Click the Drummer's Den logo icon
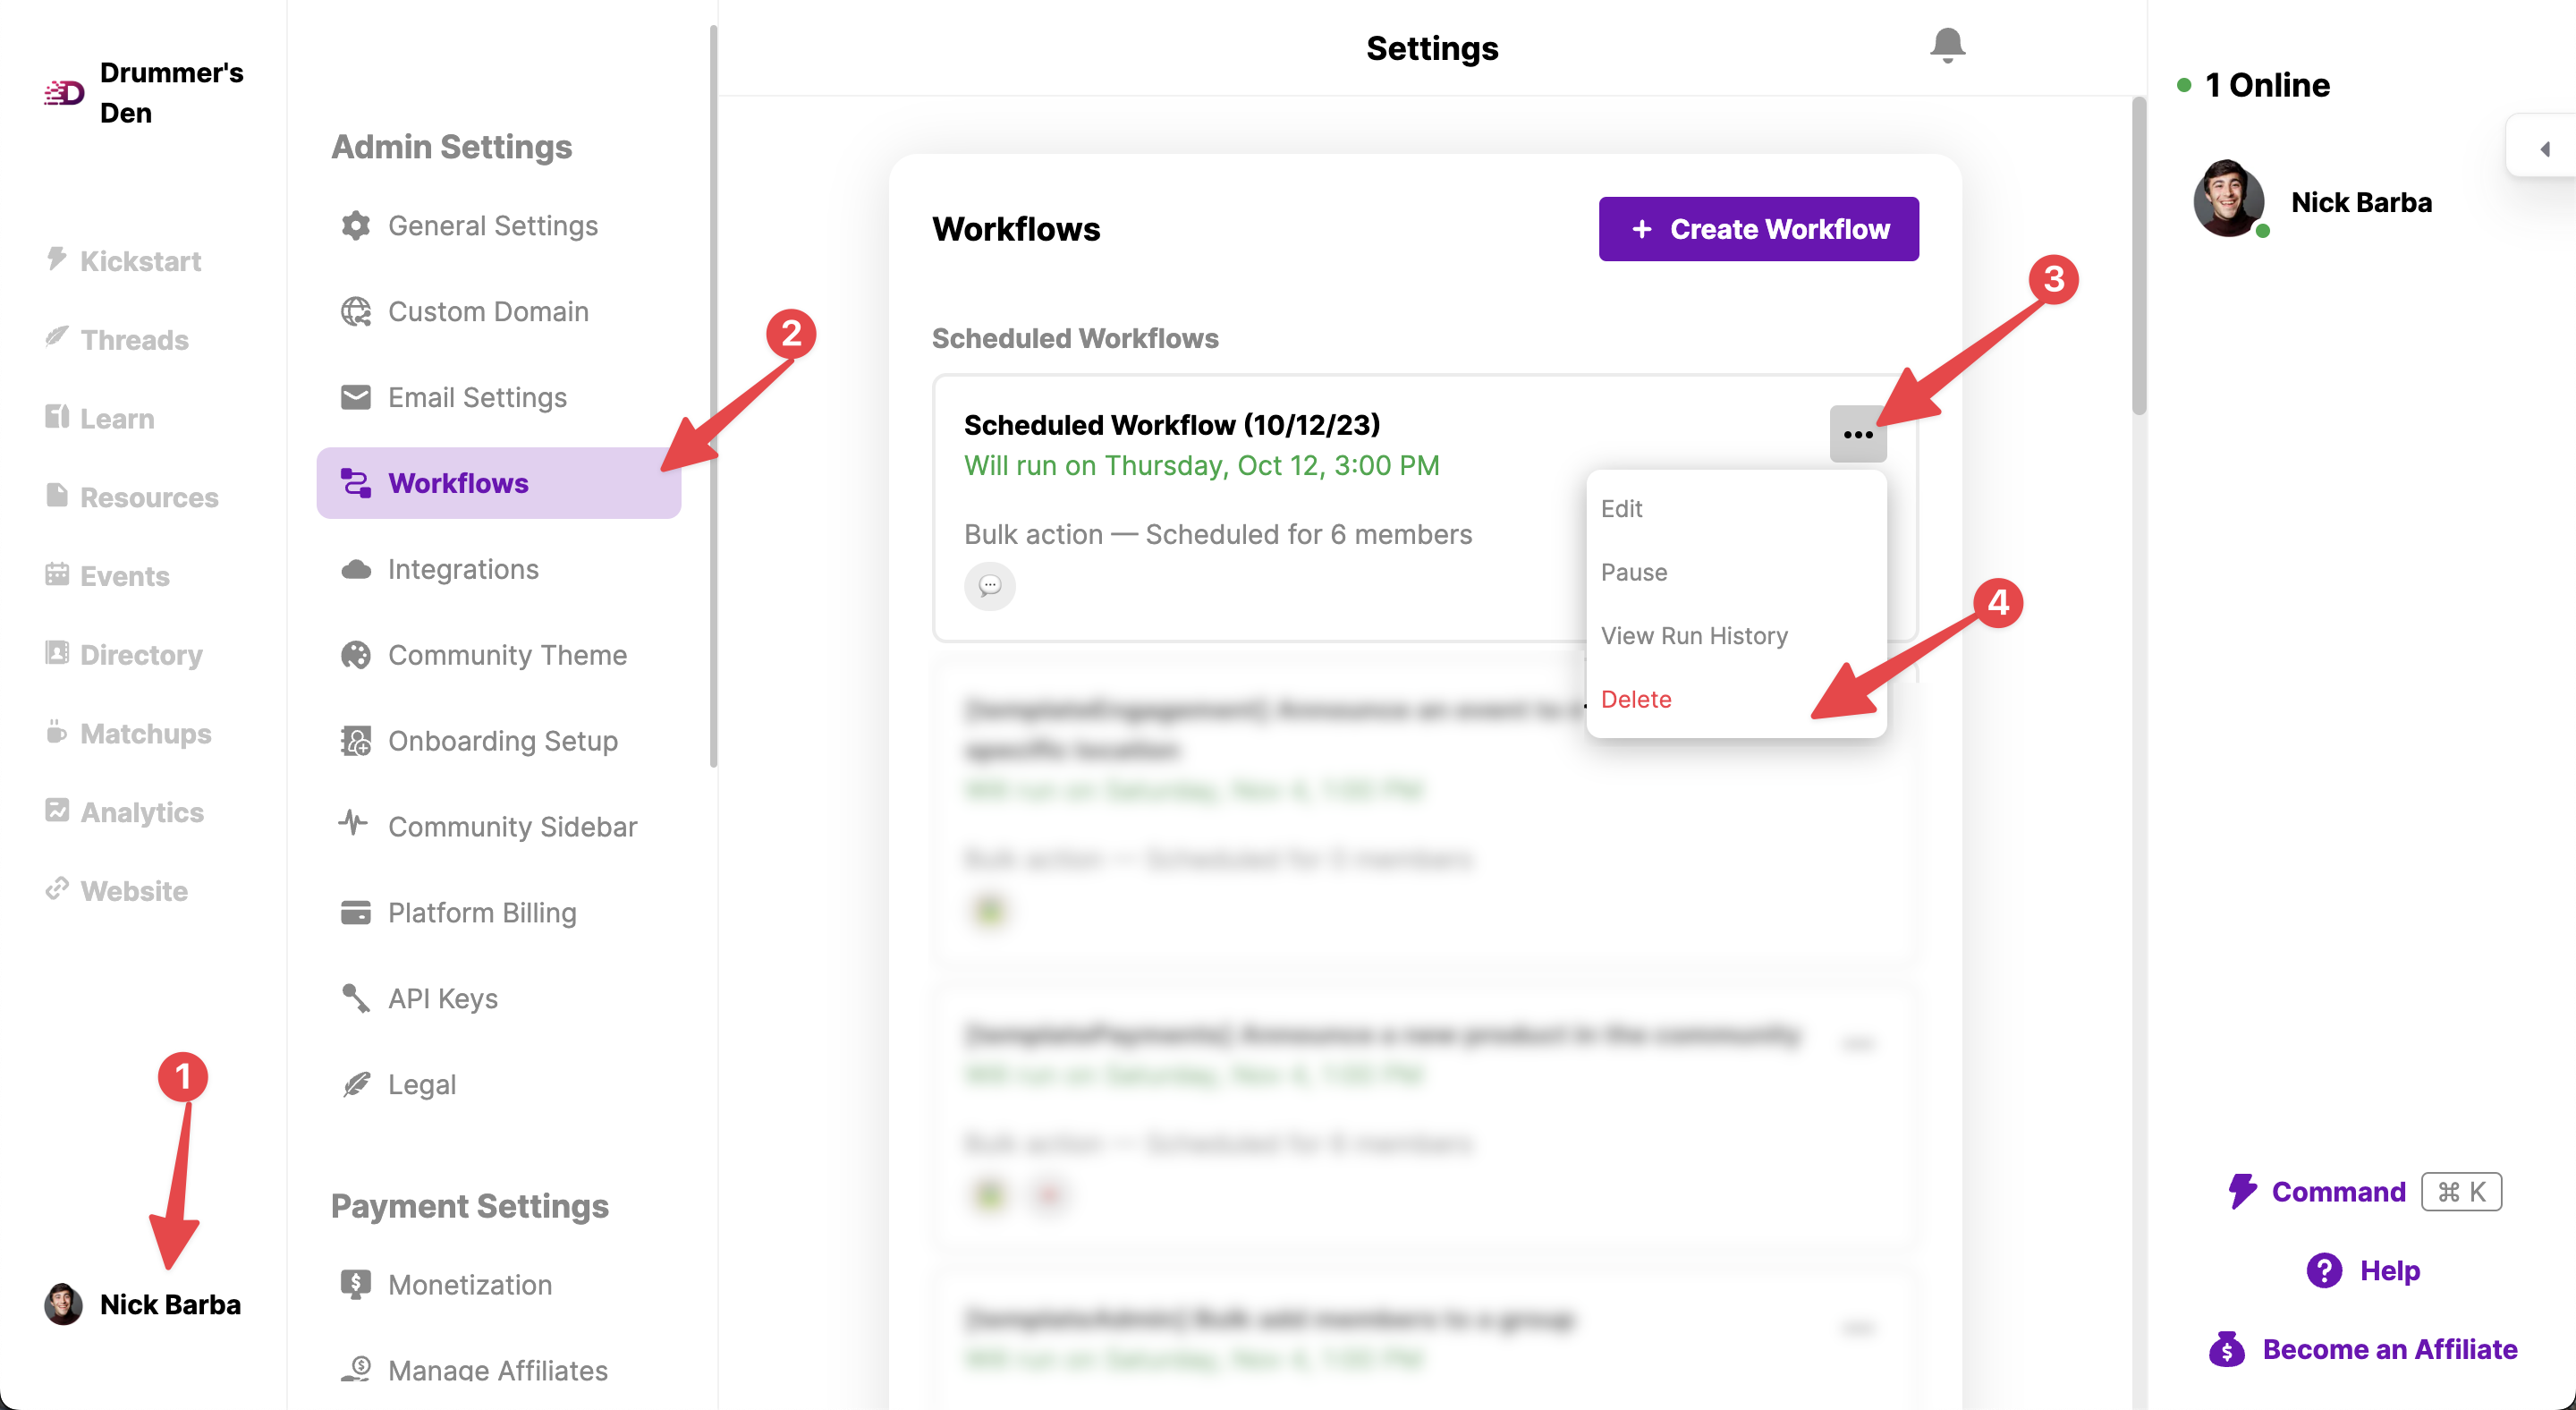Viewport: 2576px width, 1410px height. point(64,93)
